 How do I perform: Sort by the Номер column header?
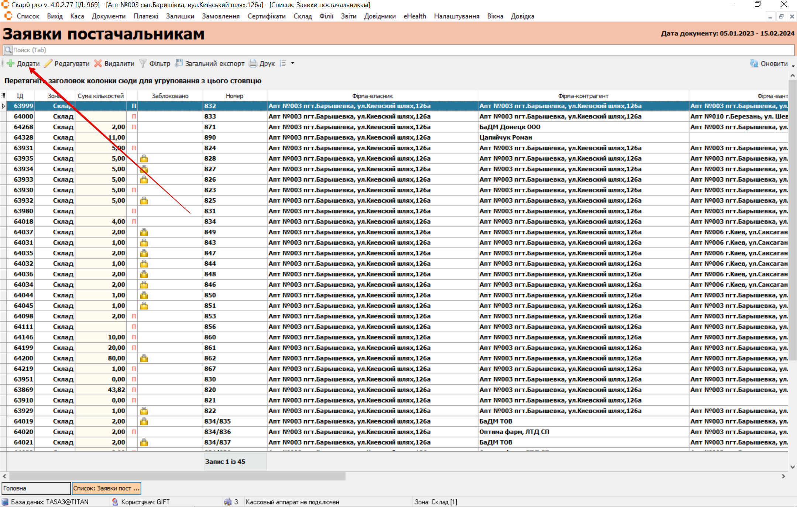pos(234,96)
